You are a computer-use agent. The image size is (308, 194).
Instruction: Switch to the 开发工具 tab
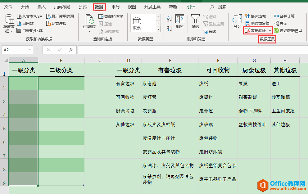[x=152, y=7]
